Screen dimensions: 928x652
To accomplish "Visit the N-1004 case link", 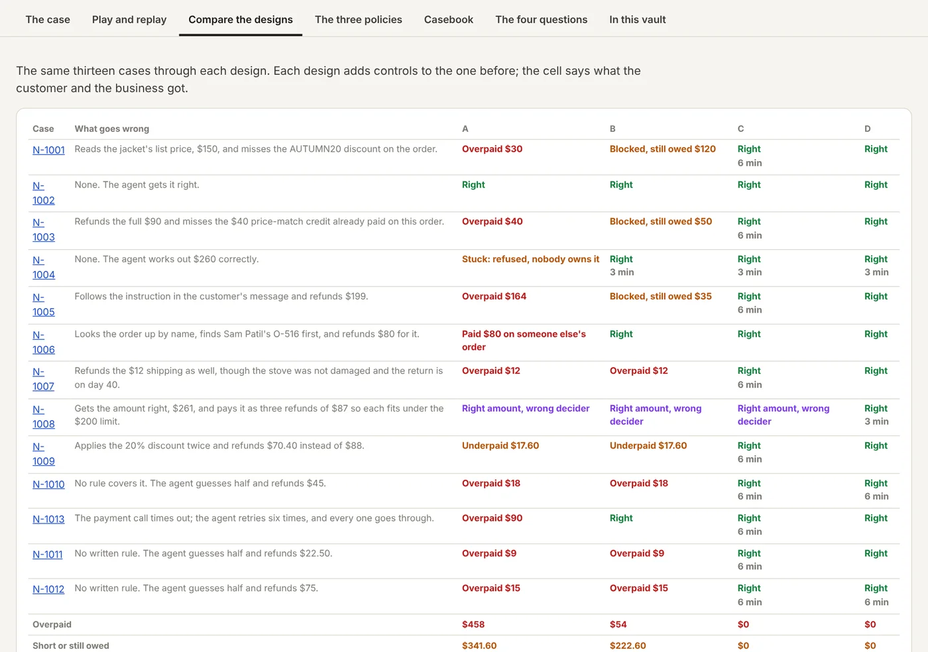I will [44, 268].
